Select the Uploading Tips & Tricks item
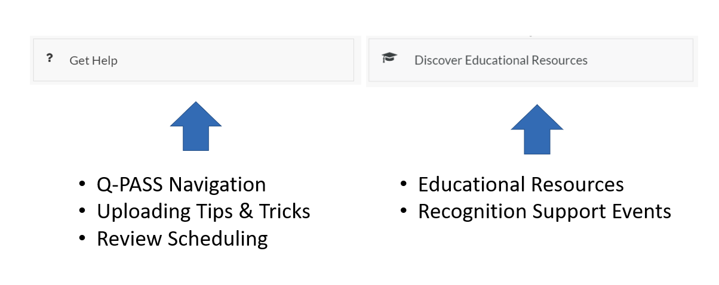 (x=203, y=211)
